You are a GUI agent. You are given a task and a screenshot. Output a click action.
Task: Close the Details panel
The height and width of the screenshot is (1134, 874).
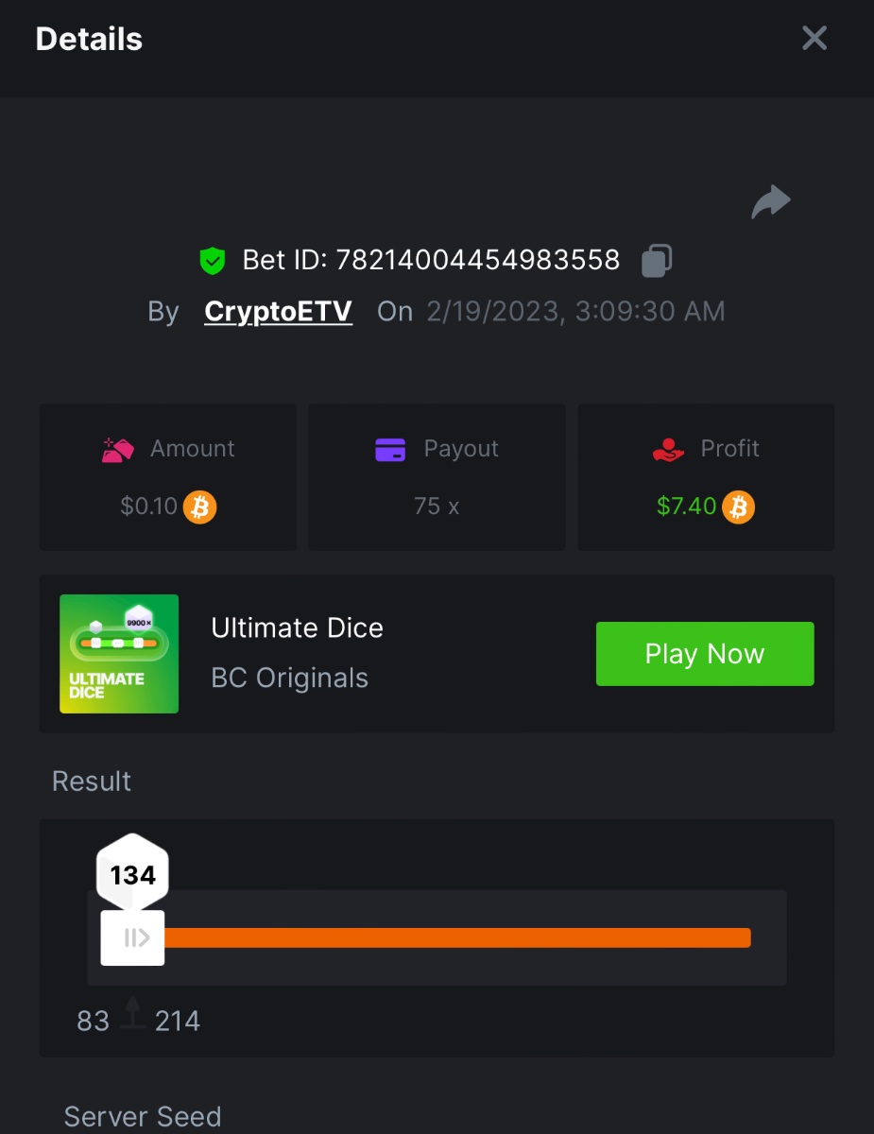[x=814, y=39]
